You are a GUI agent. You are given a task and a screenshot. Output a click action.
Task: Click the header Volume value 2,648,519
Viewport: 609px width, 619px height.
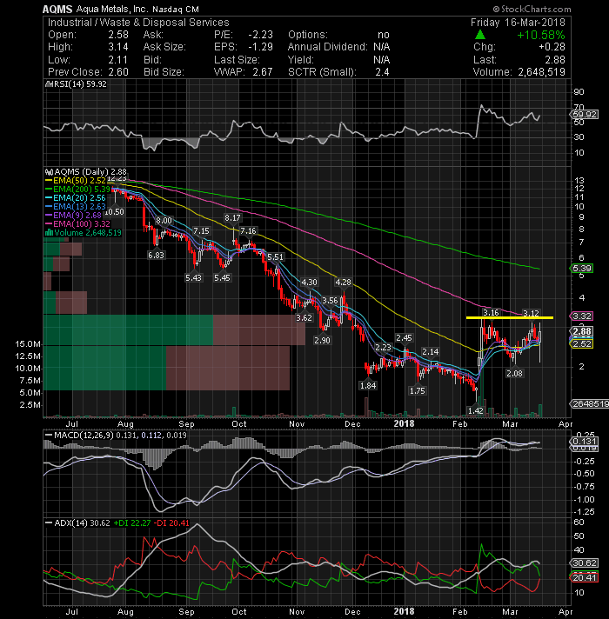pos(541,72)
